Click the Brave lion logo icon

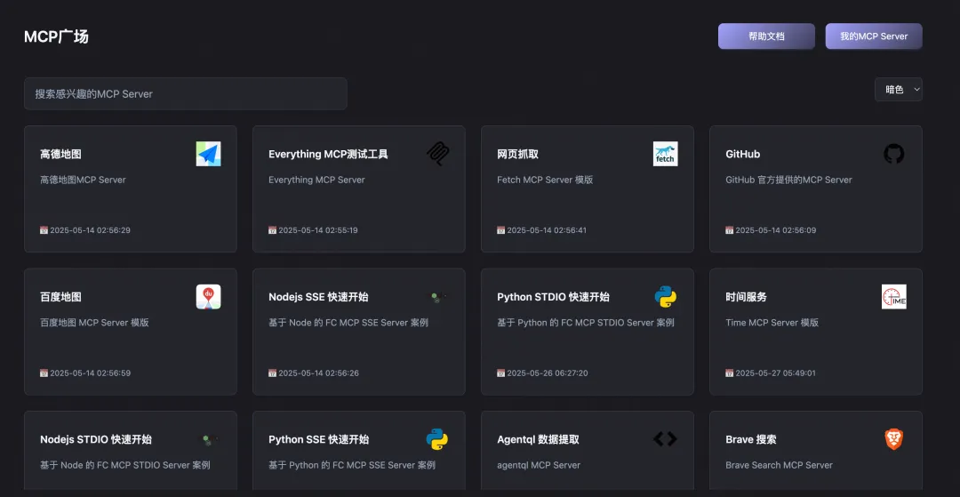tap(894, 439)
